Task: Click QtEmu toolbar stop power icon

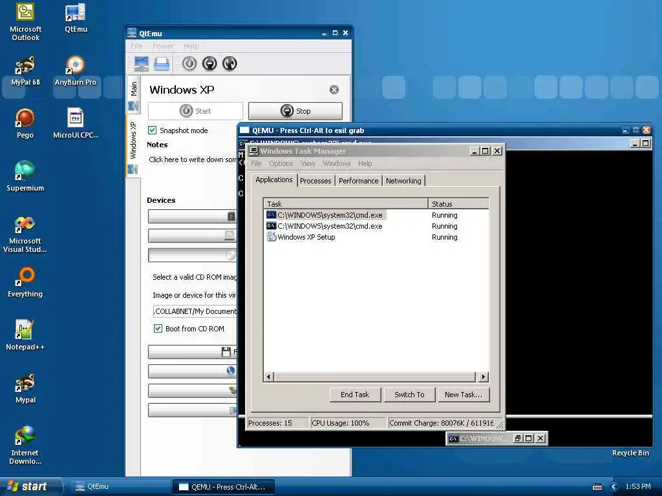Action: pyautogui.click(x=209, y=64)
